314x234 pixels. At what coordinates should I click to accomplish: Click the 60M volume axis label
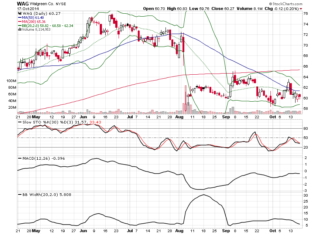click(12, 94)
